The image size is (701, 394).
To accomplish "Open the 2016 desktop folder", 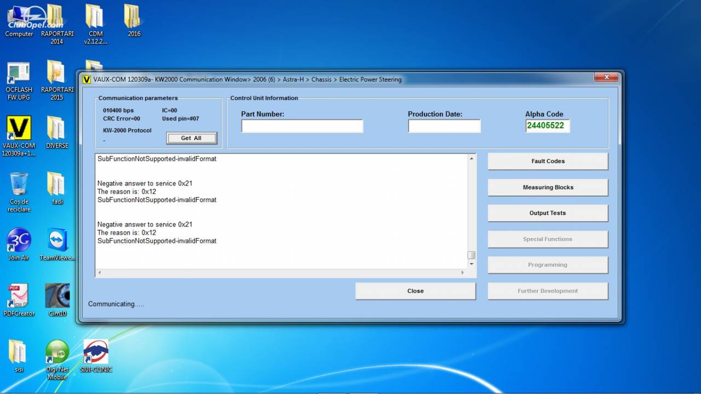I will (x=134, y=22).
